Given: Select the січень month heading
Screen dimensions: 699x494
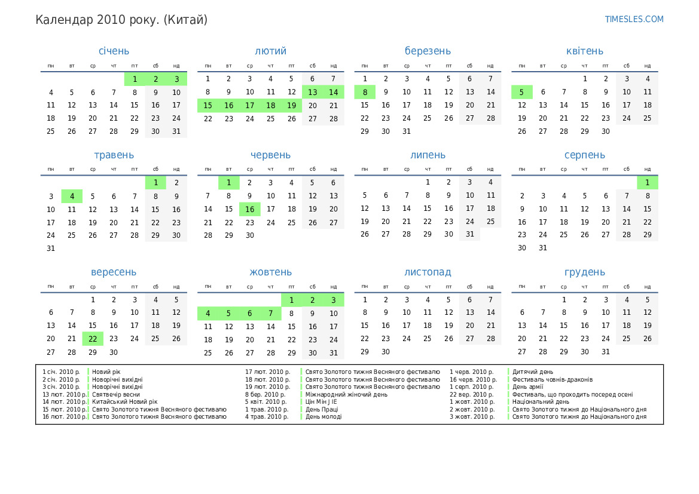Looking at the screenshot, I should [x=114, y=51].
